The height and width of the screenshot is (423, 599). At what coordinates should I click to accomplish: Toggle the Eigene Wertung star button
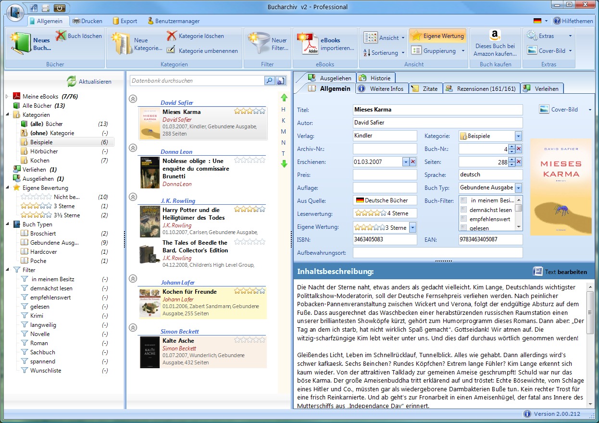437,36
